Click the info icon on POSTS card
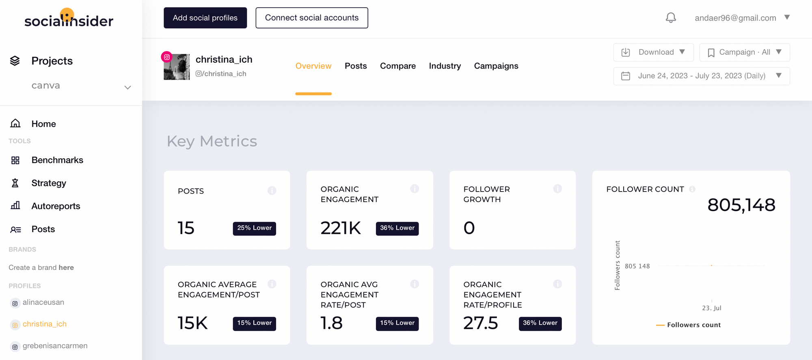The width and height of the screenshot is (812, 360). point(272,190)
